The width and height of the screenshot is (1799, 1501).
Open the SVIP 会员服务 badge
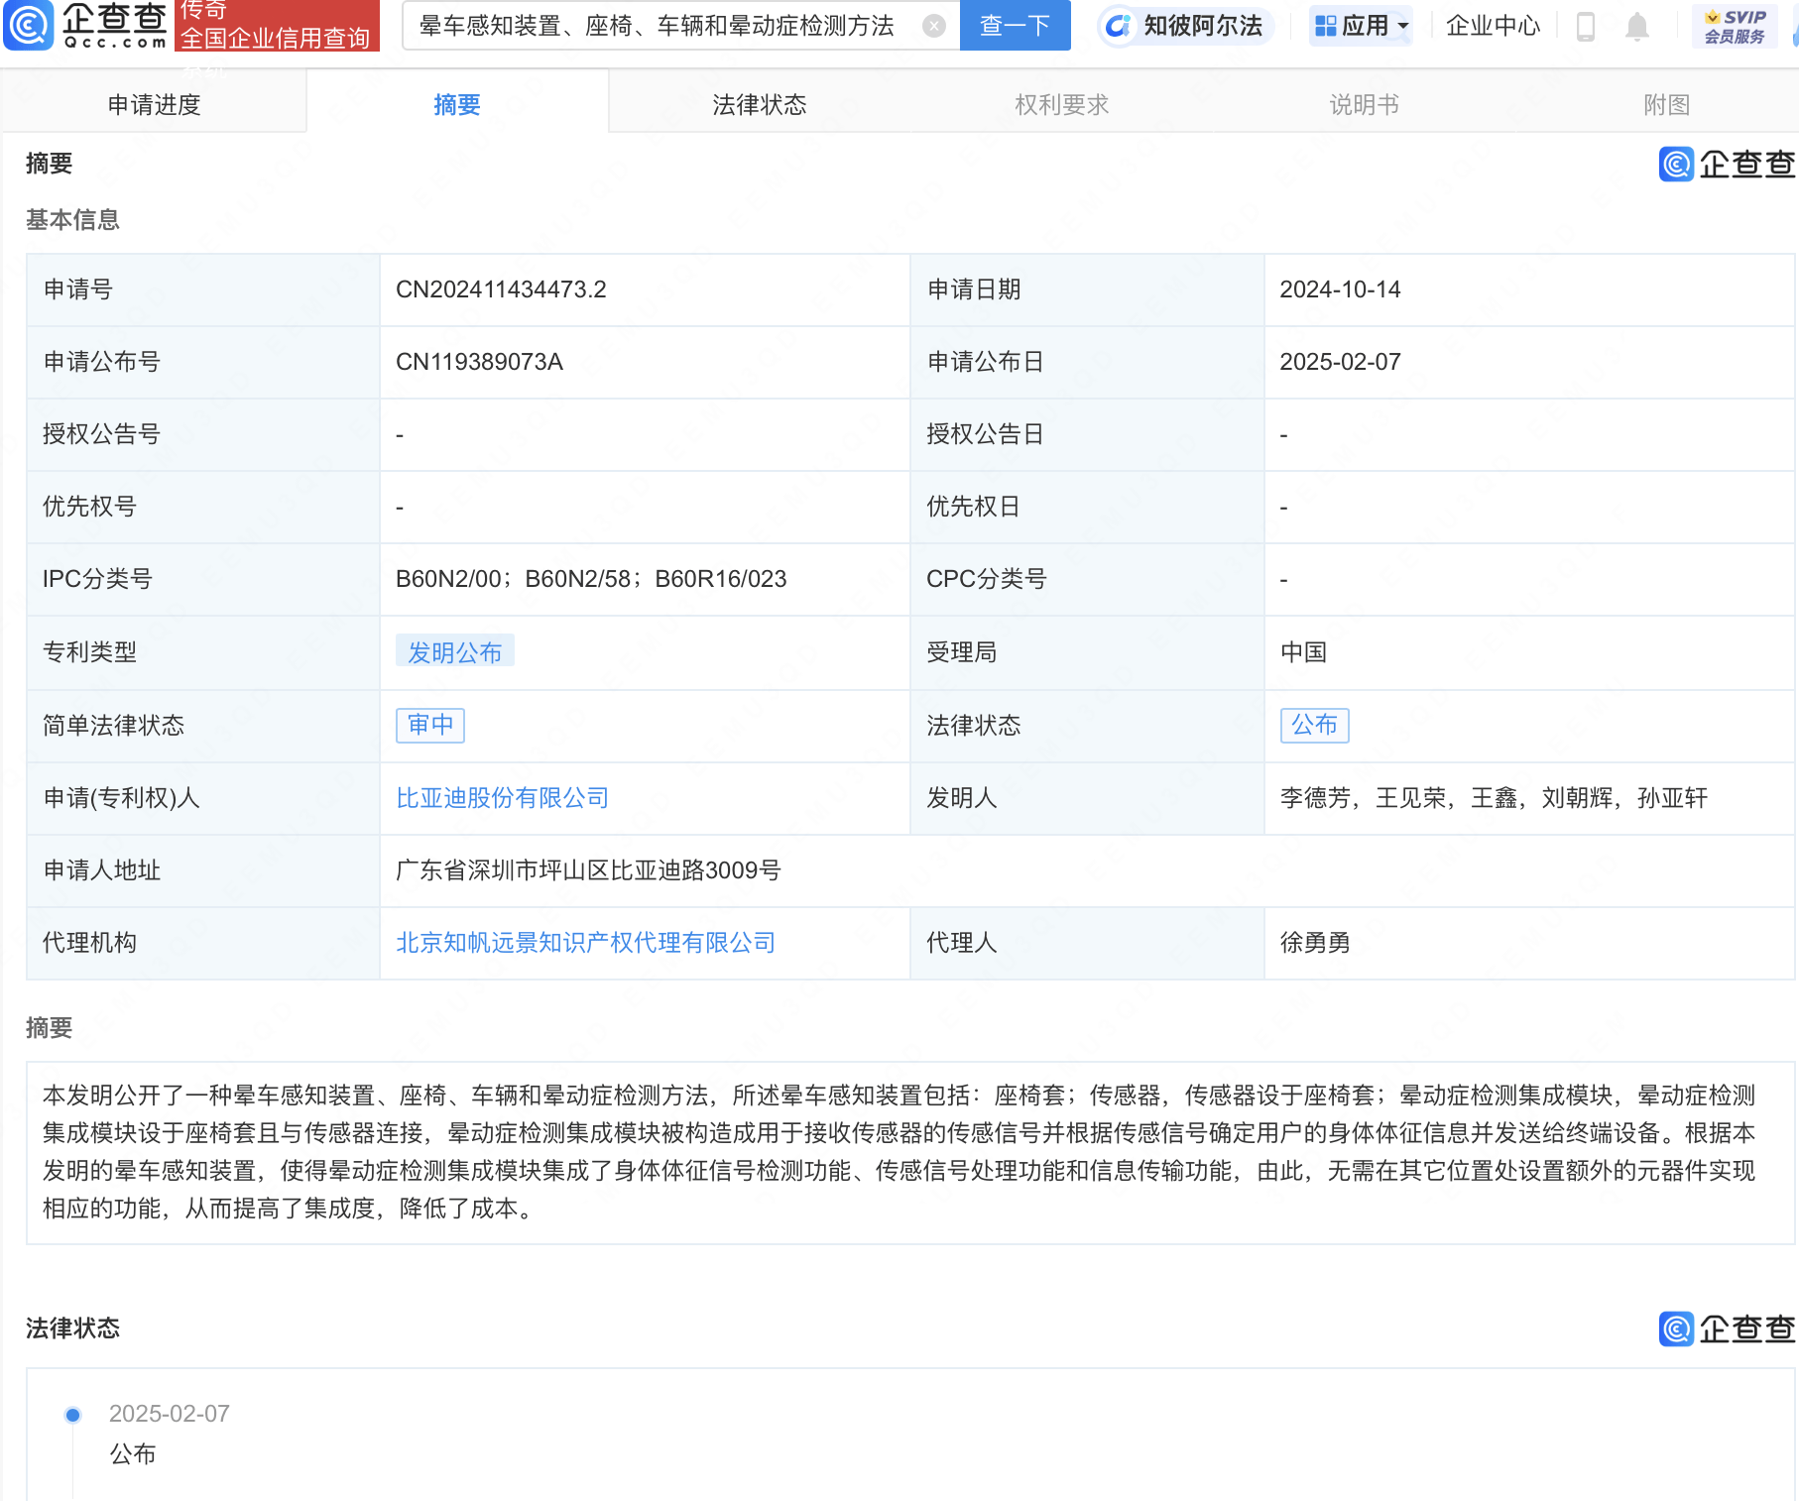pos(1735,26)
